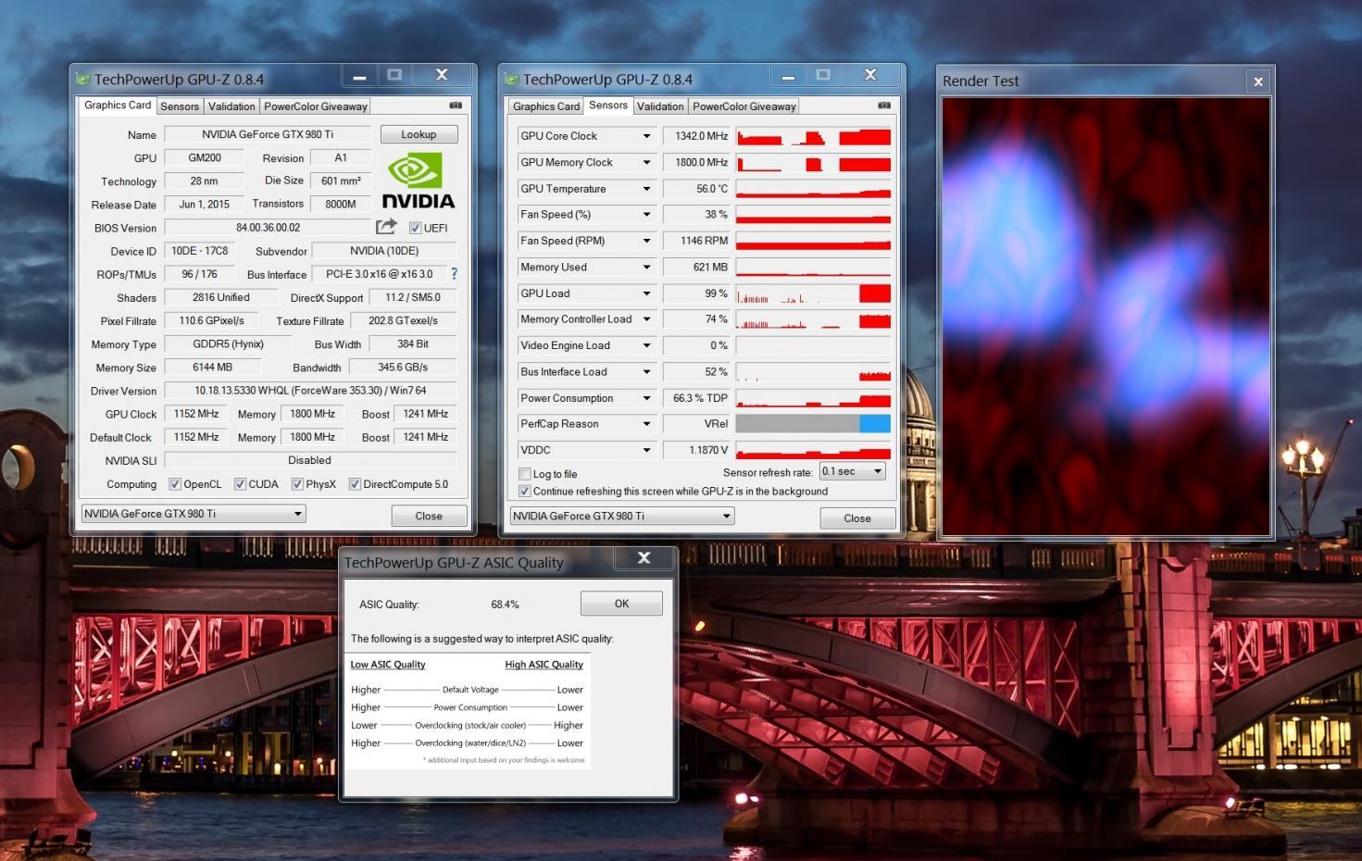Click OK in ASIC Quality dialog
The image size is (1362, 861).
click(621, 604)
